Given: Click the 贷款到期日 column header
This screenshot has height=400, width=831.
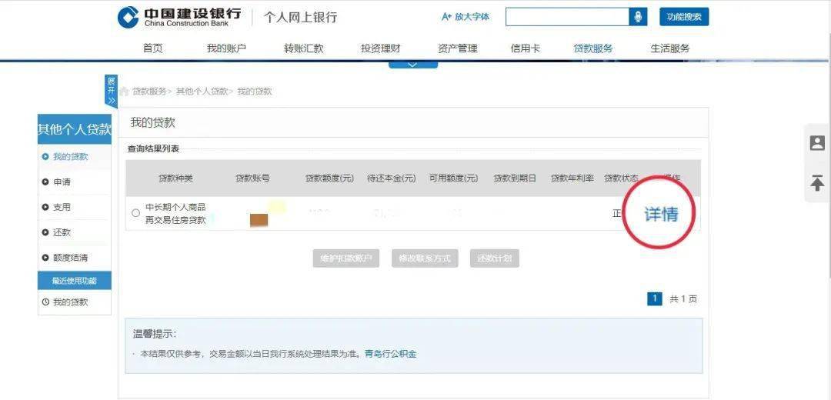Looking at the screenshot, I should [x=515, y=178].
